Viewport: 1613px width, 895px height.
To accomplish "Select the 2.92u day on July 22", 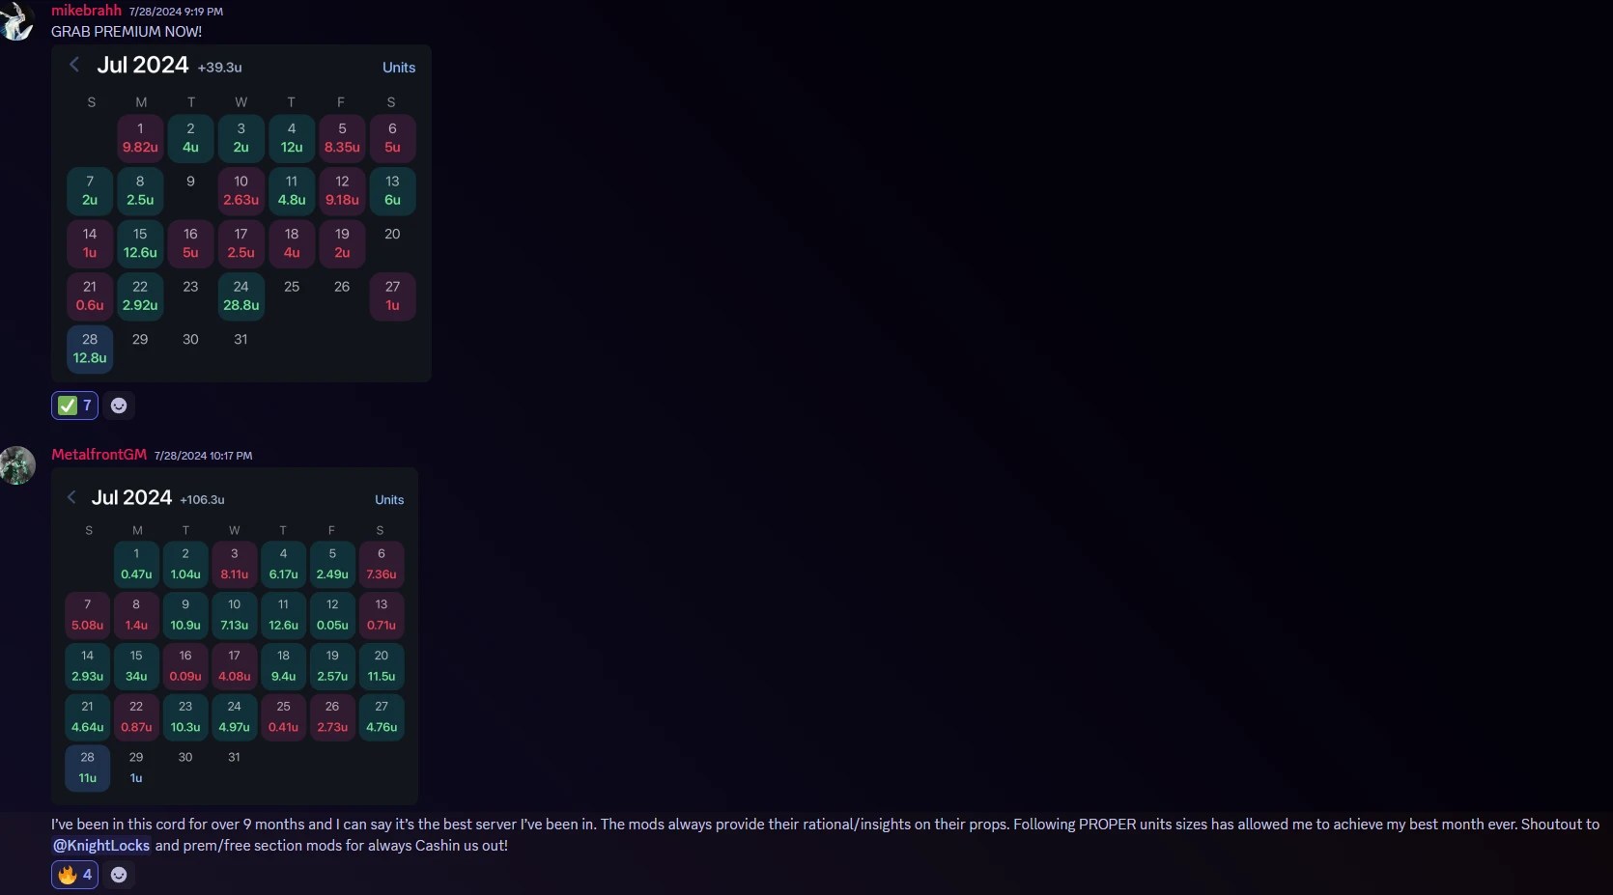I will pyautogui.click(x=140, y=296).
